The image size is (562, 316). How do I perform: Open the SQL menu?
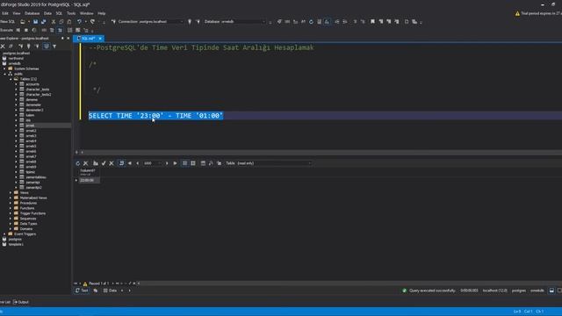click(x=59, y=13)
